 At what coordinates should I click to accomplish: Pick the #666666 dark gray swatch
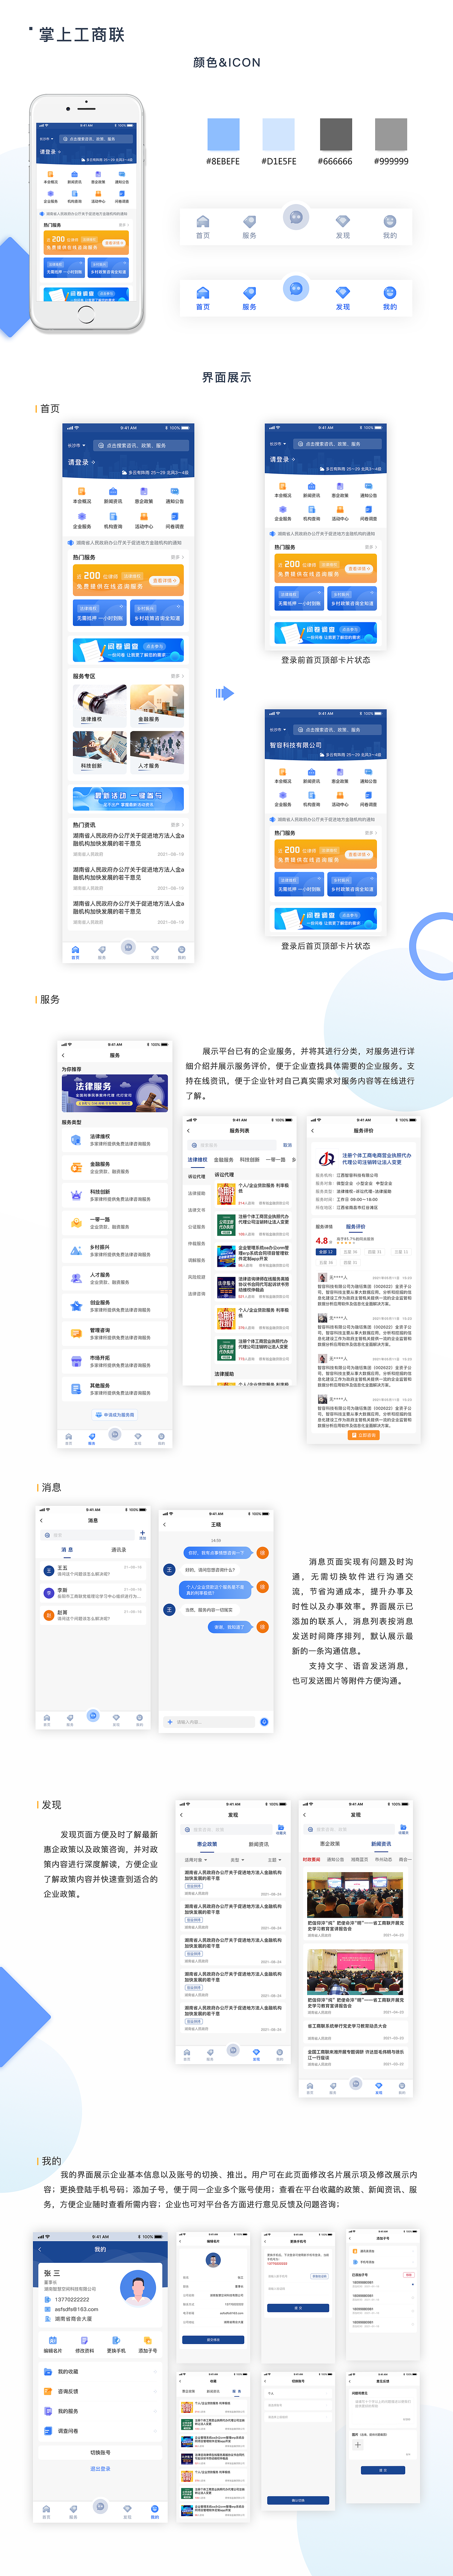tap(335, 134)
